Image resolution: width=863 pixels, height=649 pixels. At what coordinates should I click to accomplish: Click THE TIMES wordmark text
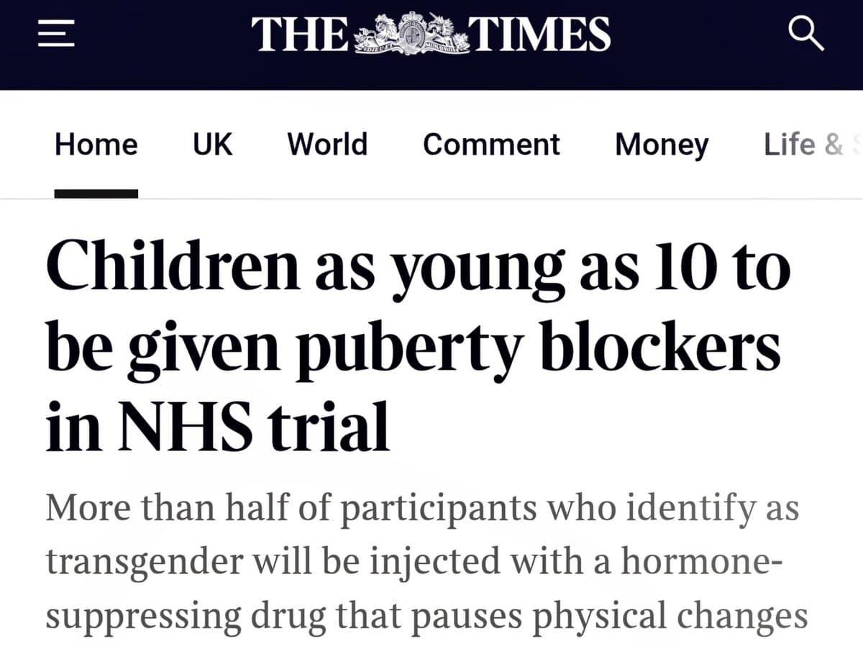click(431, 32)
